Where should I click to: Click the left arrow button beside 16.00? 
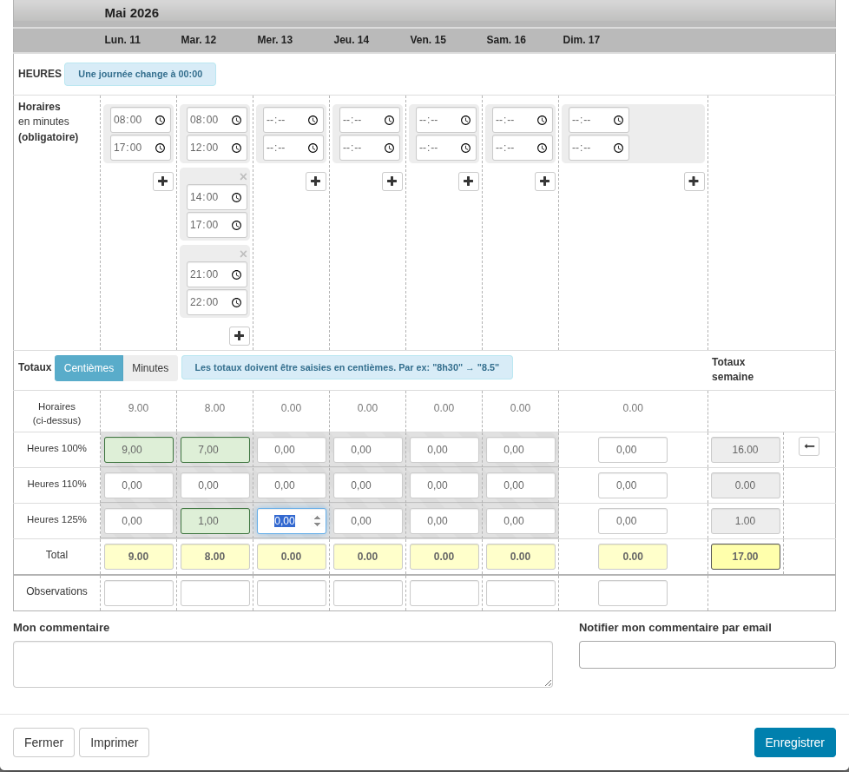click(809, 446)
